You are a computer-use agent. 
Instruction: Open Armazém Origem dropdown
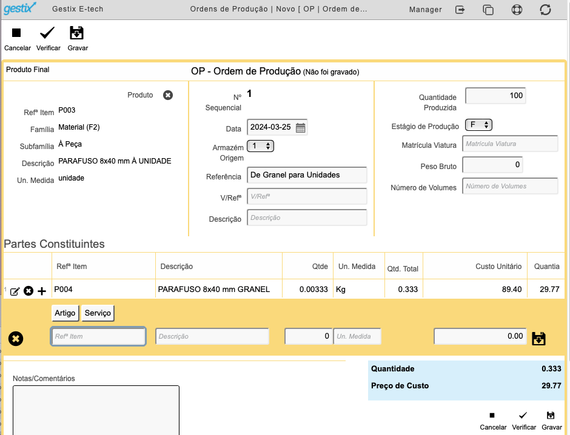(x=260, y=146)
